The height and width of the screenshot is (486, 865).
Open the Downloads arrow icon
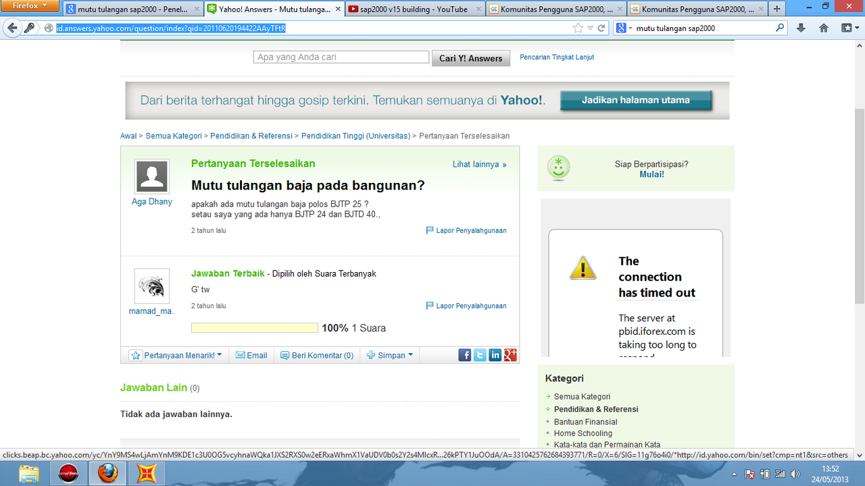(801, 28)
